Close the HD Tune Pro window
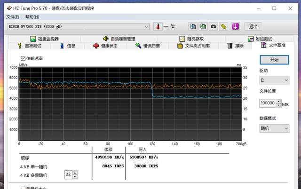301x189 pixels. click(x=290, y=8)
